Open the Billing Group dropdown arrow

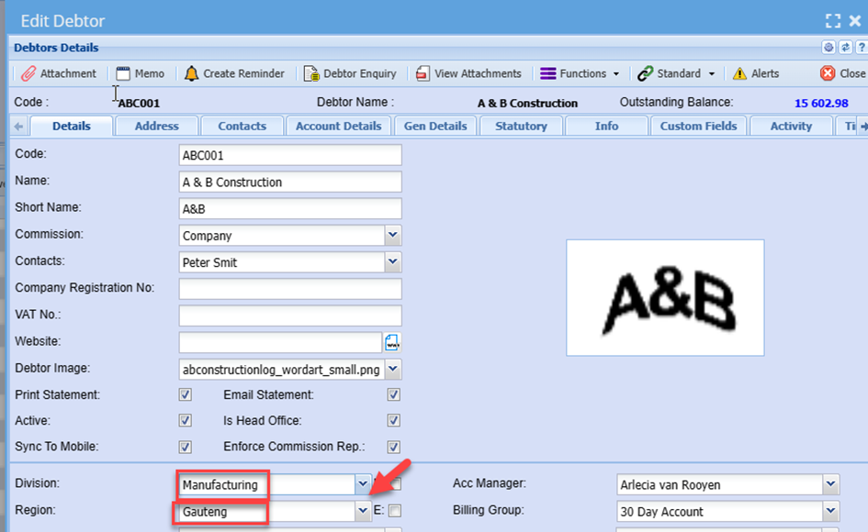(830, 510)
